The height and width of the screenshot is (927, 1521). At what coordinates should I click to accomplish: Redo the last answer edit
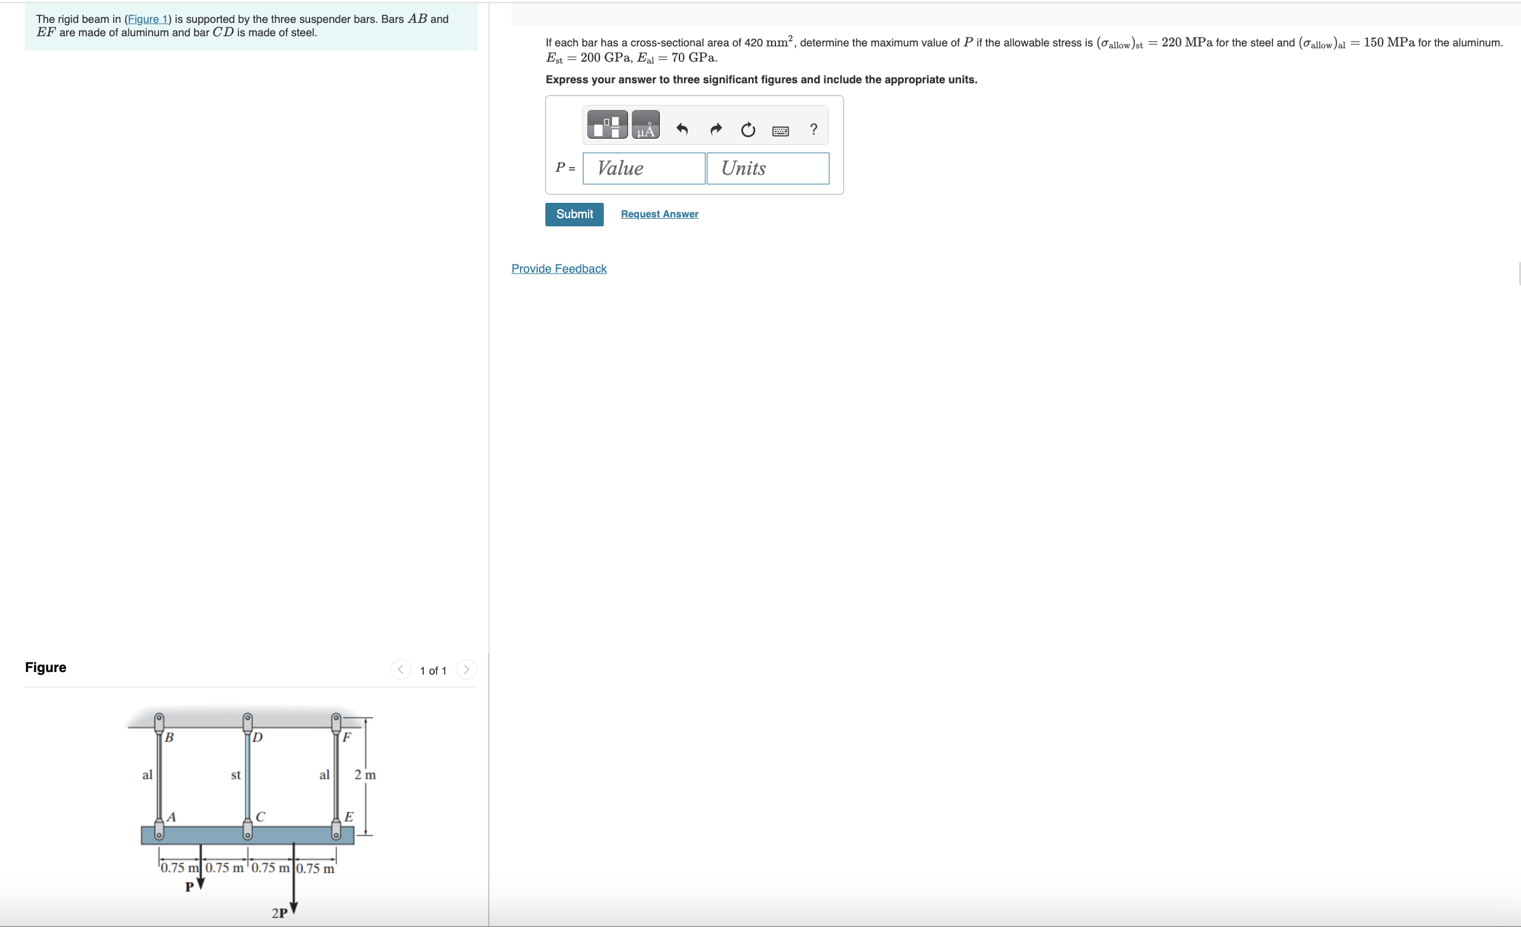tap(716, 130)
